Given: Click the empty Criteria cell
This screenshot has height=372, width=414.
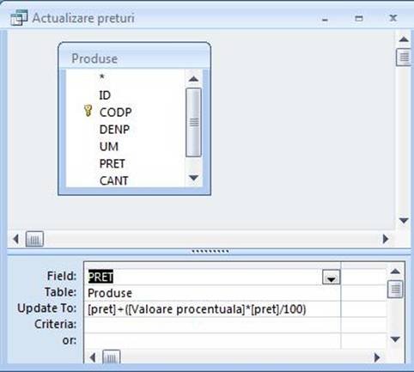Looking at the screenshot, I should [x=212, y=325].
